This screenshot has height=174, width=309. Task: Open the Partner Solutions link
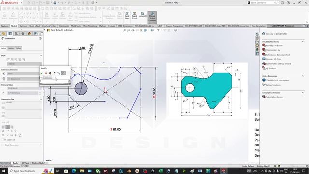click(273, 85)
